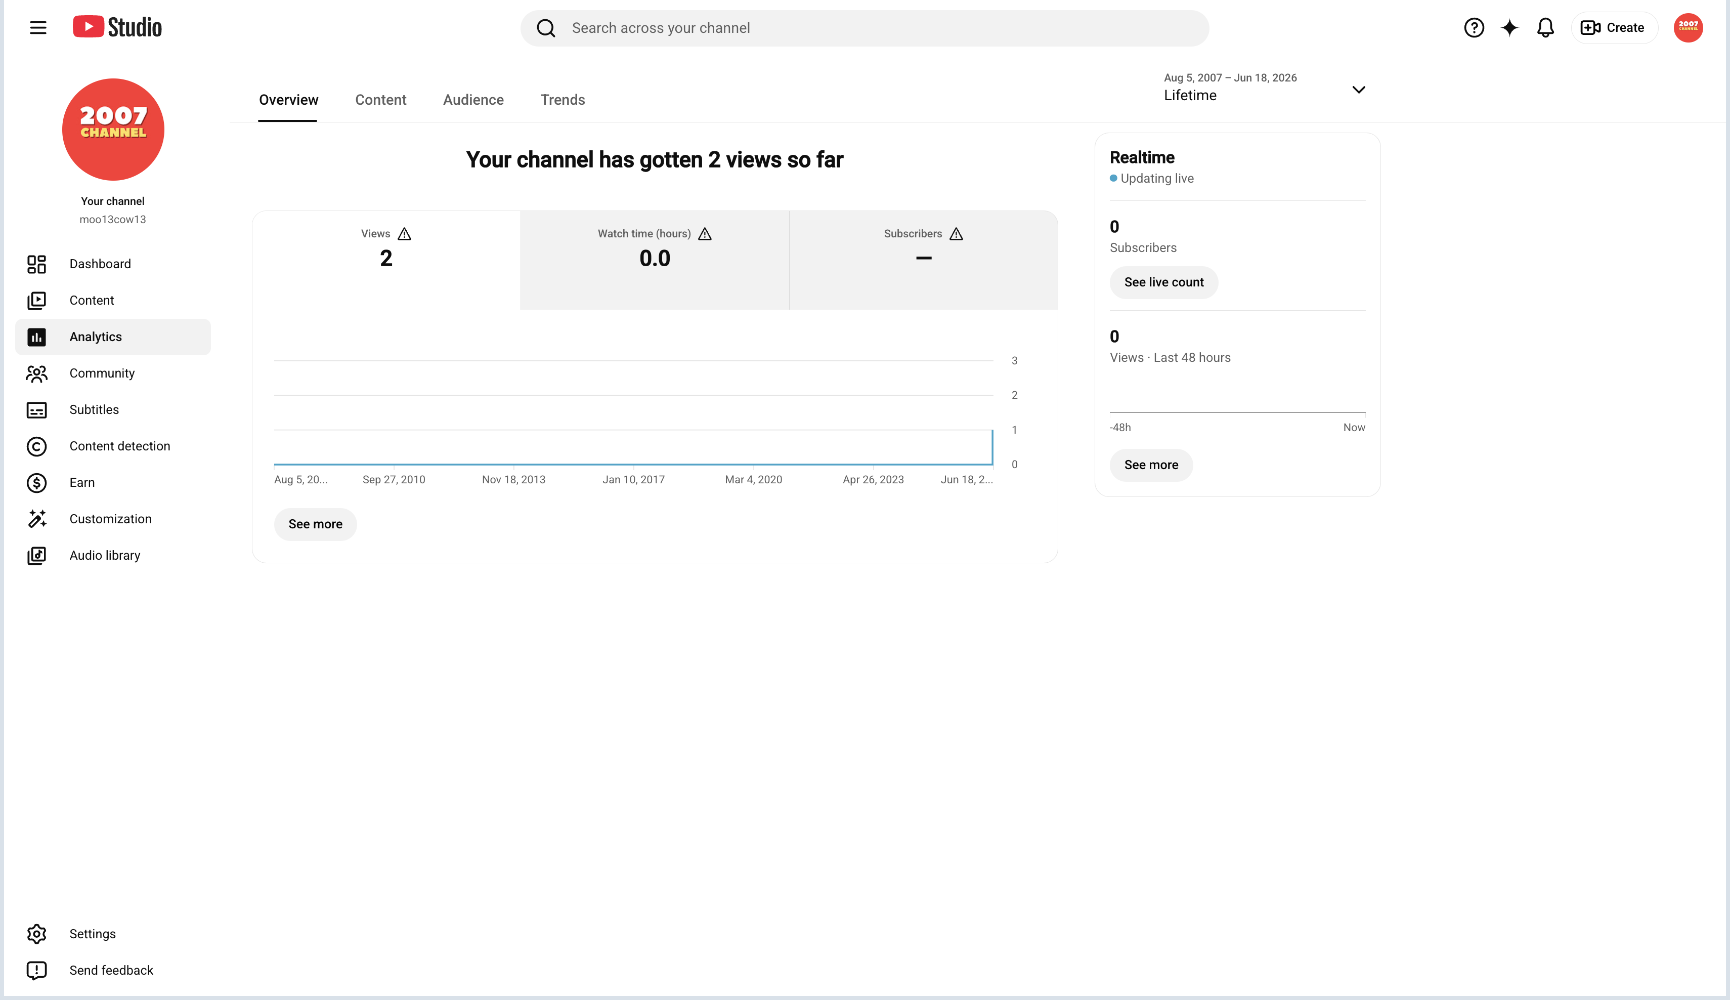The width and height of the screenshot is (1730, 1000).
Task: Click the Sep 27, 2010 axis label
Action: (x=394, y=479)
